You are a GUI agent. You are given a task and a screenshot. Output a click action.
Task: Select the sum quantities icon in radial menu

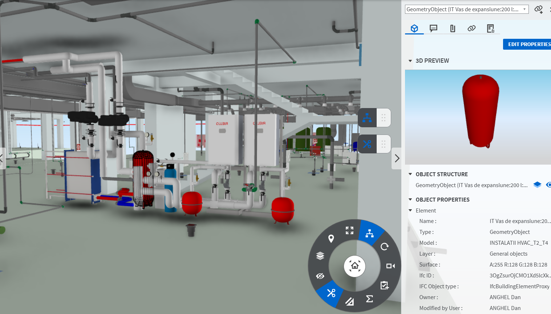tap(369, 299)
